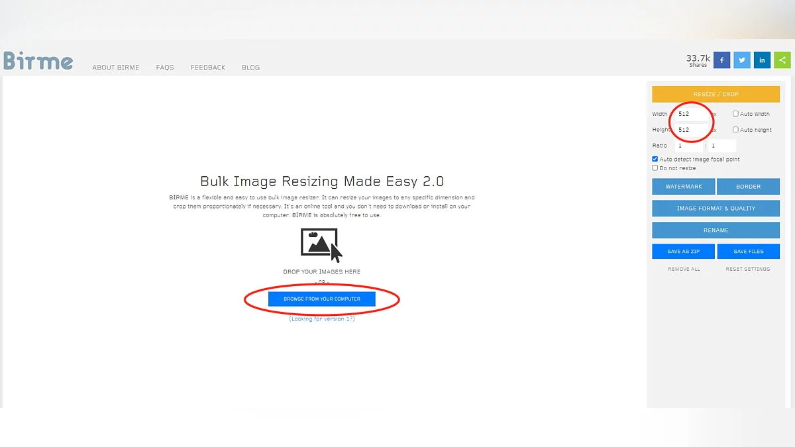Uncheck Auto detect image focal point
The image size is (795, 447).
(x=655, y=159)
